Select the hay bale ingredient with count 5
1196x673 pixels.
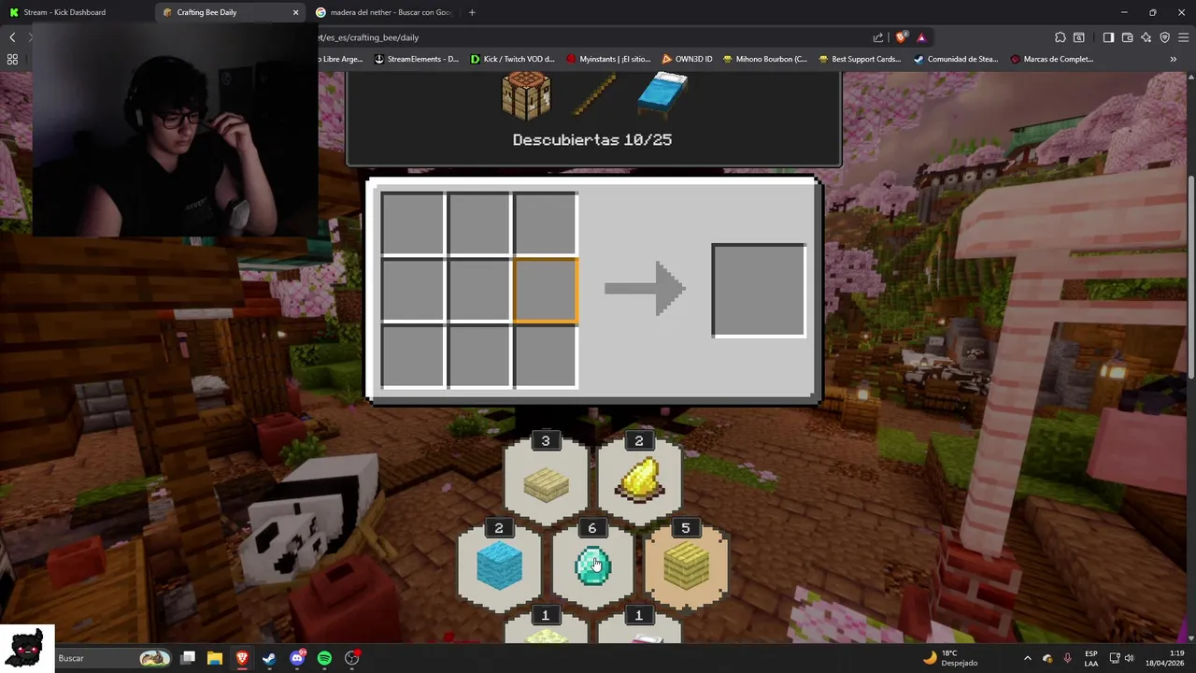coord(686,566)
